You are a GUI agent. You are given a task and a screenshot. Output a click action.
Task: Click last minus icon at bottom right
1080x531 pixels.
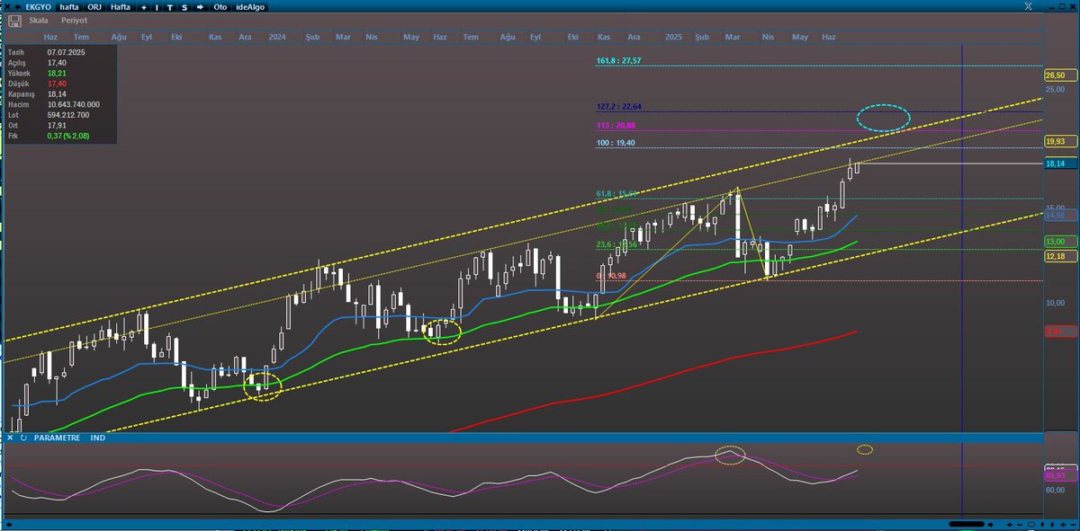point(1073,525)
